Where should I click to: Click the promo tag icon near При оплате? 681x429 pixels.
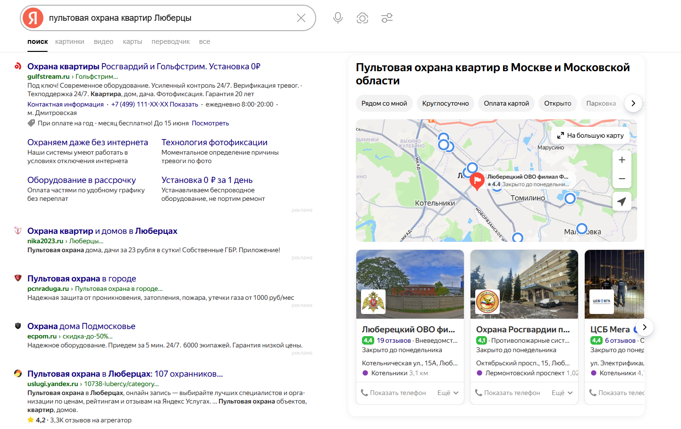tap(31, 123)
